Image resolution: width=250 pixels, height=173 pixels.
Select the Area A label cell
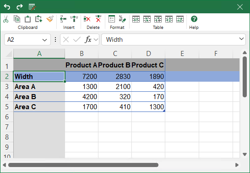[39, 87]
